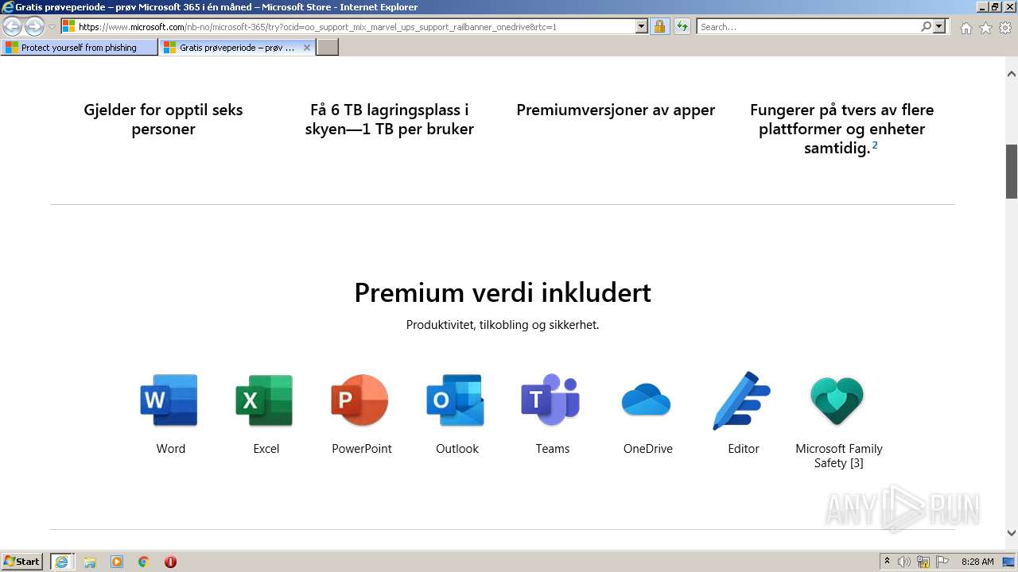Close the 'Gratis prøveperiode' tab
Image resolution: width=1018 pixels, height=572 pixels.
pyautogui.click(x=307, y=48)
